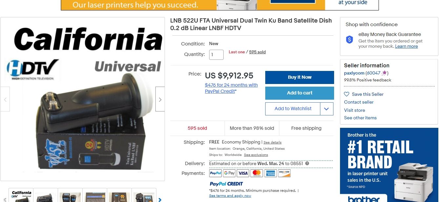
Task: Add the item to cart
Action: [x=300, y=93]
